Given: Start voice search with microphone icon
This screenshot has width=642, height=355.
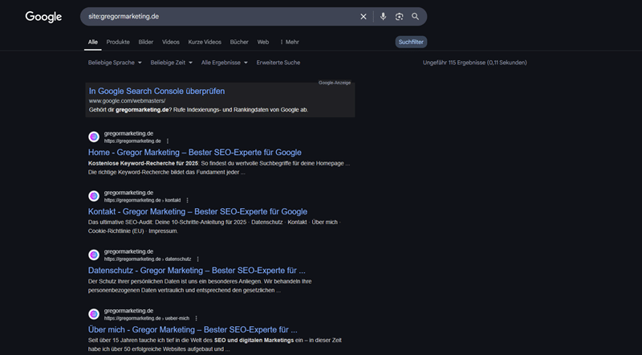Looking at the screenshot, I should (x=383, y=16).
